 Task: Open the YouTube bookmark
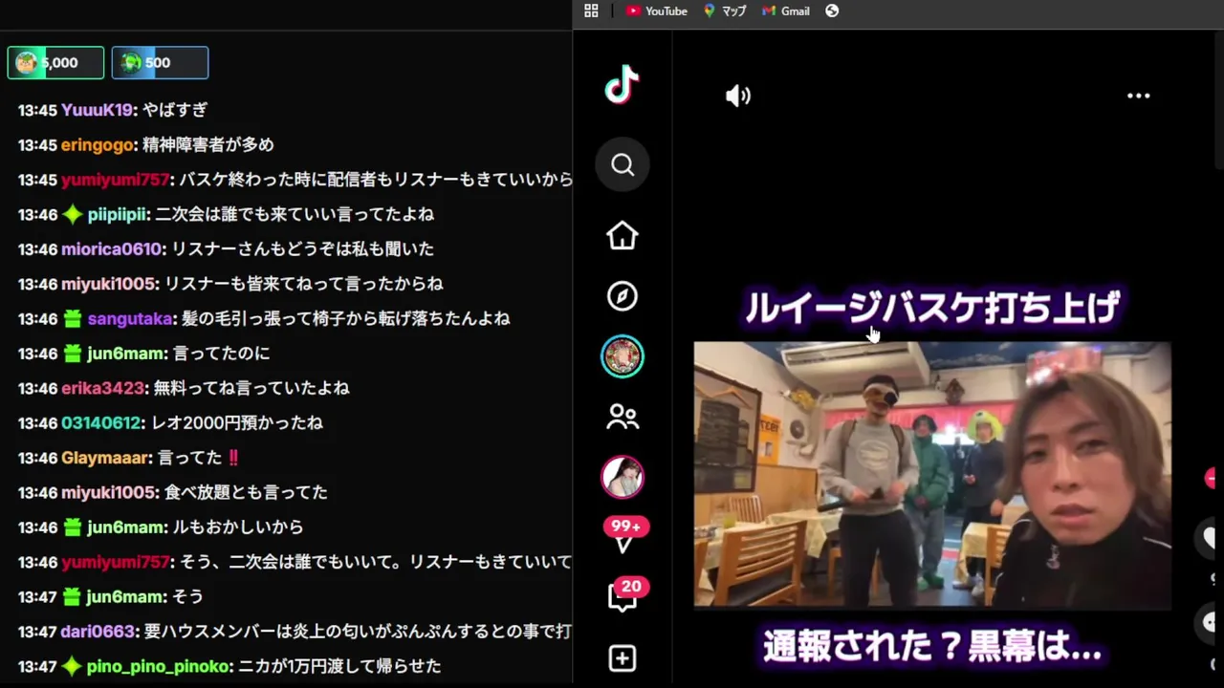coord(657,11)
